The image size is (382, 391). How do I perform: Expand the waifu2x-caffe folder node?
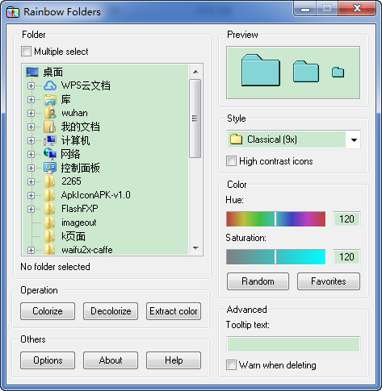coord(31,250)
